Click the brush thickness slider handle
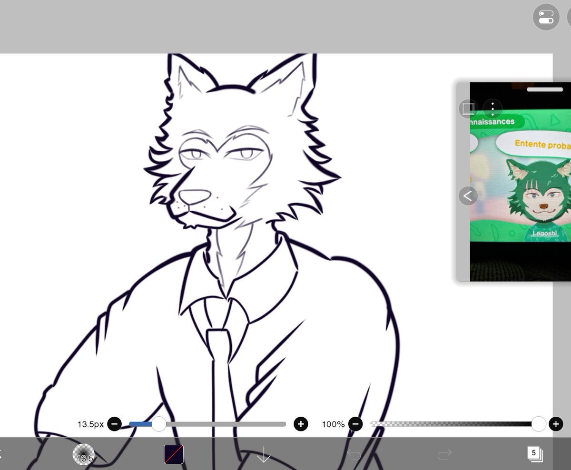This screenshot has width=571, height=470. pos(158,424)
